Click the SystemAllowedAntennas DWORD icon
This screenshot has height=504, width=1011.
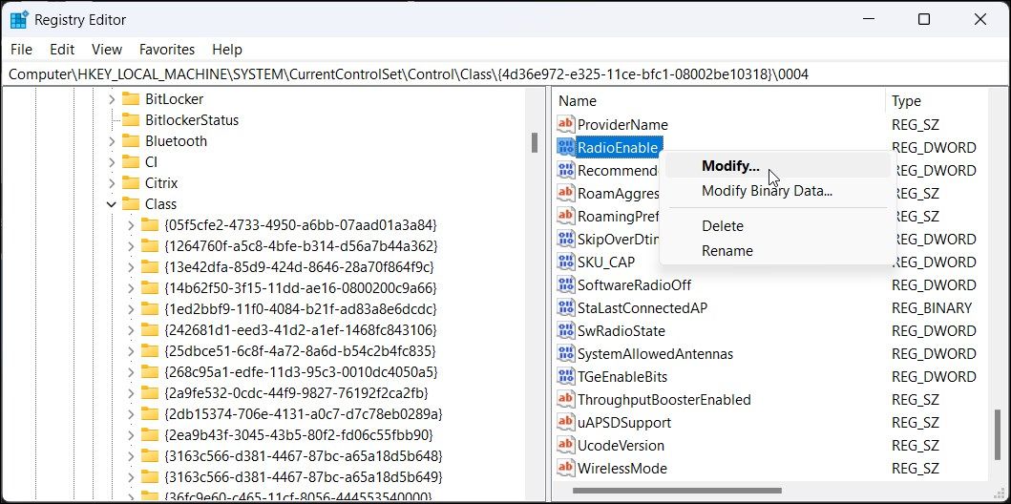[x=565, y=353]
